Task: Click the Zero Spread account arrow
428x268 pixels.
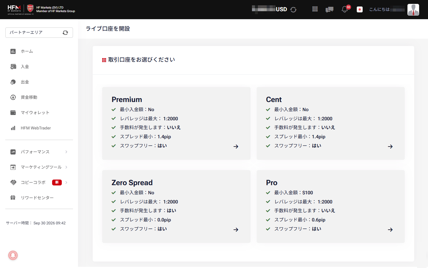Action: (x=236, y=230)
